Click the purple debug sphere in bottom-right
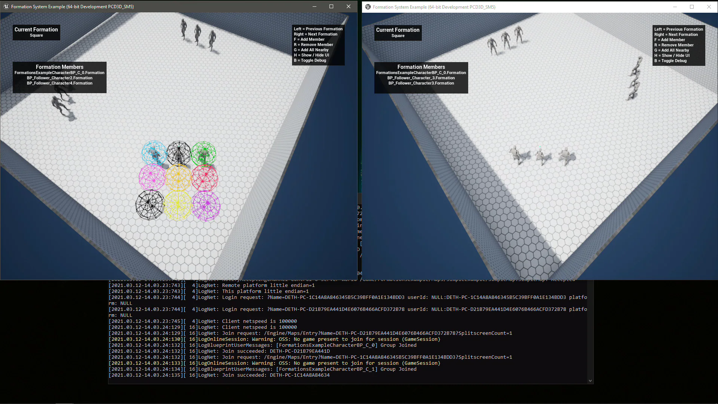This screenshot has width=718, height=404. click(x=206, y=206)
